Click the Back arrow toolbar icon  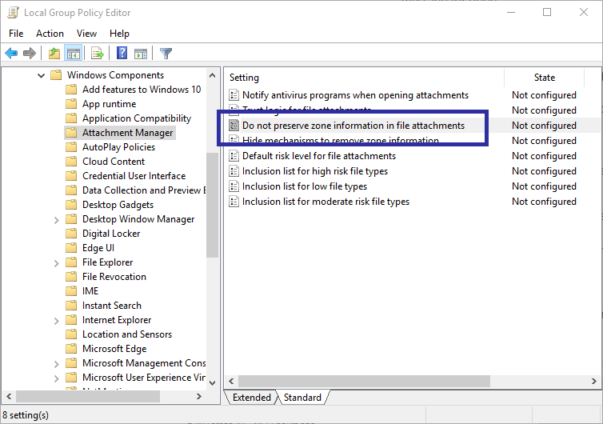(11, 54)
